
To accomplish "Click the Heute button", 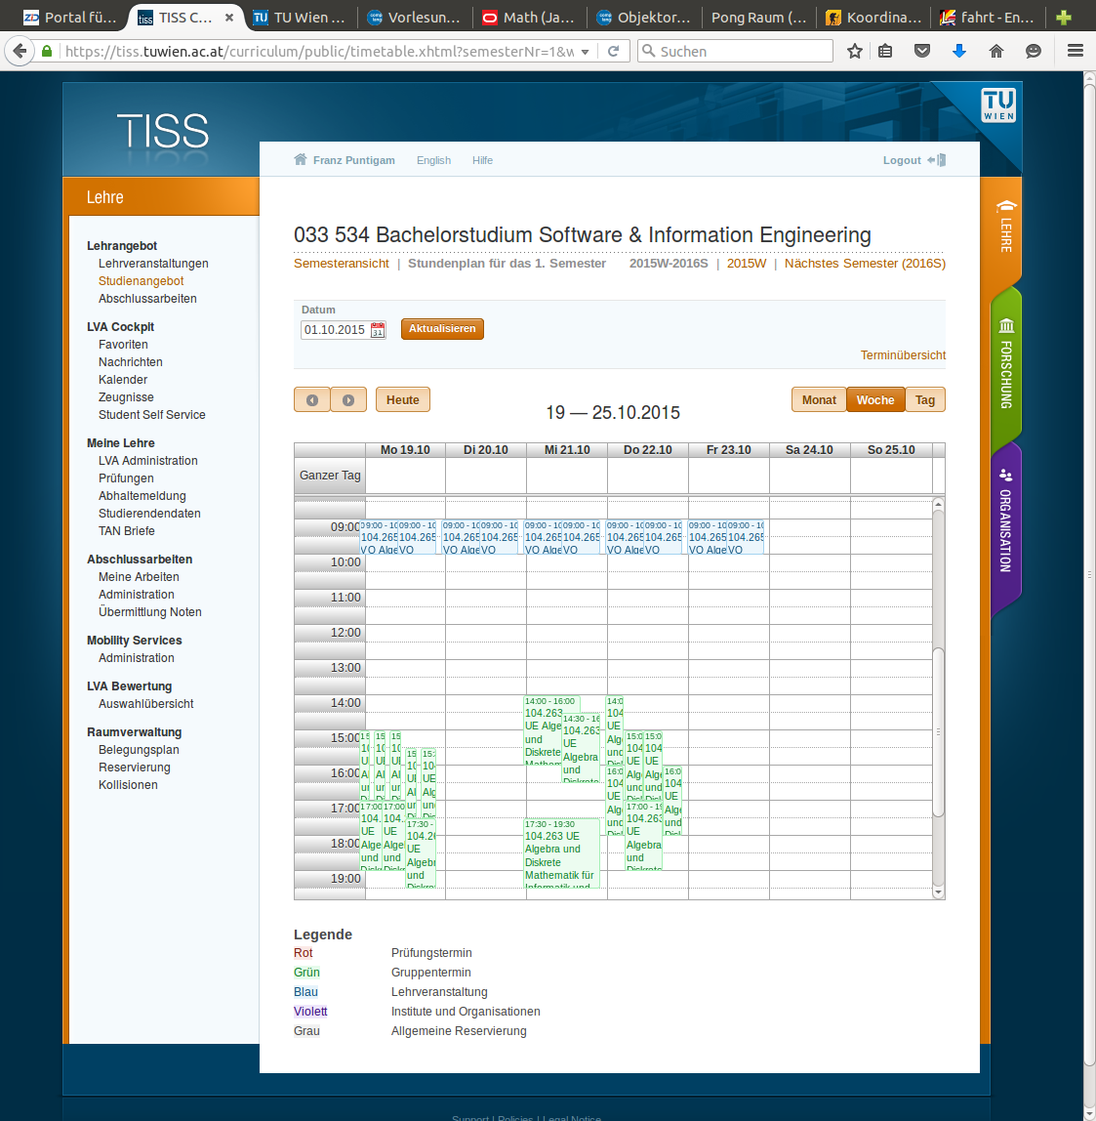I will (402, 400).
